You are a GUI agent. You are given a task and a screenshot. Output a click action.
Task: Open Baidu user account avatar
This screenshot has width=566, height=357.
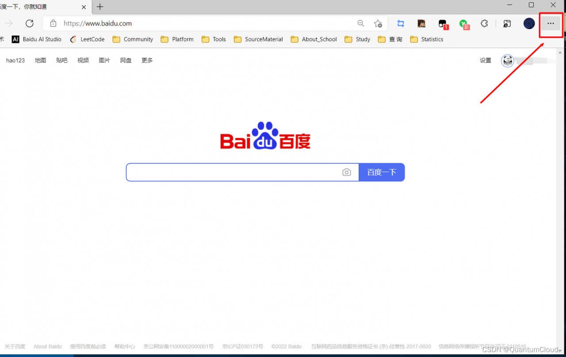click(508, 60)
